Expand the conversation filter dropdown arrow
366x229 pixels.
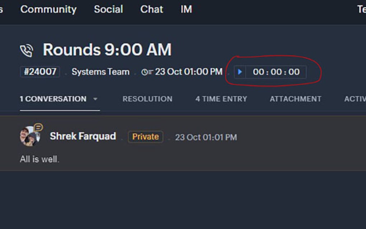(x=95, y=99)
